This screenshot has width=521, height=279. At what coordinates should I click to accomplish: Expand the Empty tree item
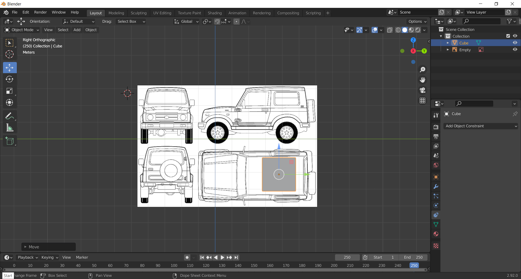(x=448, y=50)
